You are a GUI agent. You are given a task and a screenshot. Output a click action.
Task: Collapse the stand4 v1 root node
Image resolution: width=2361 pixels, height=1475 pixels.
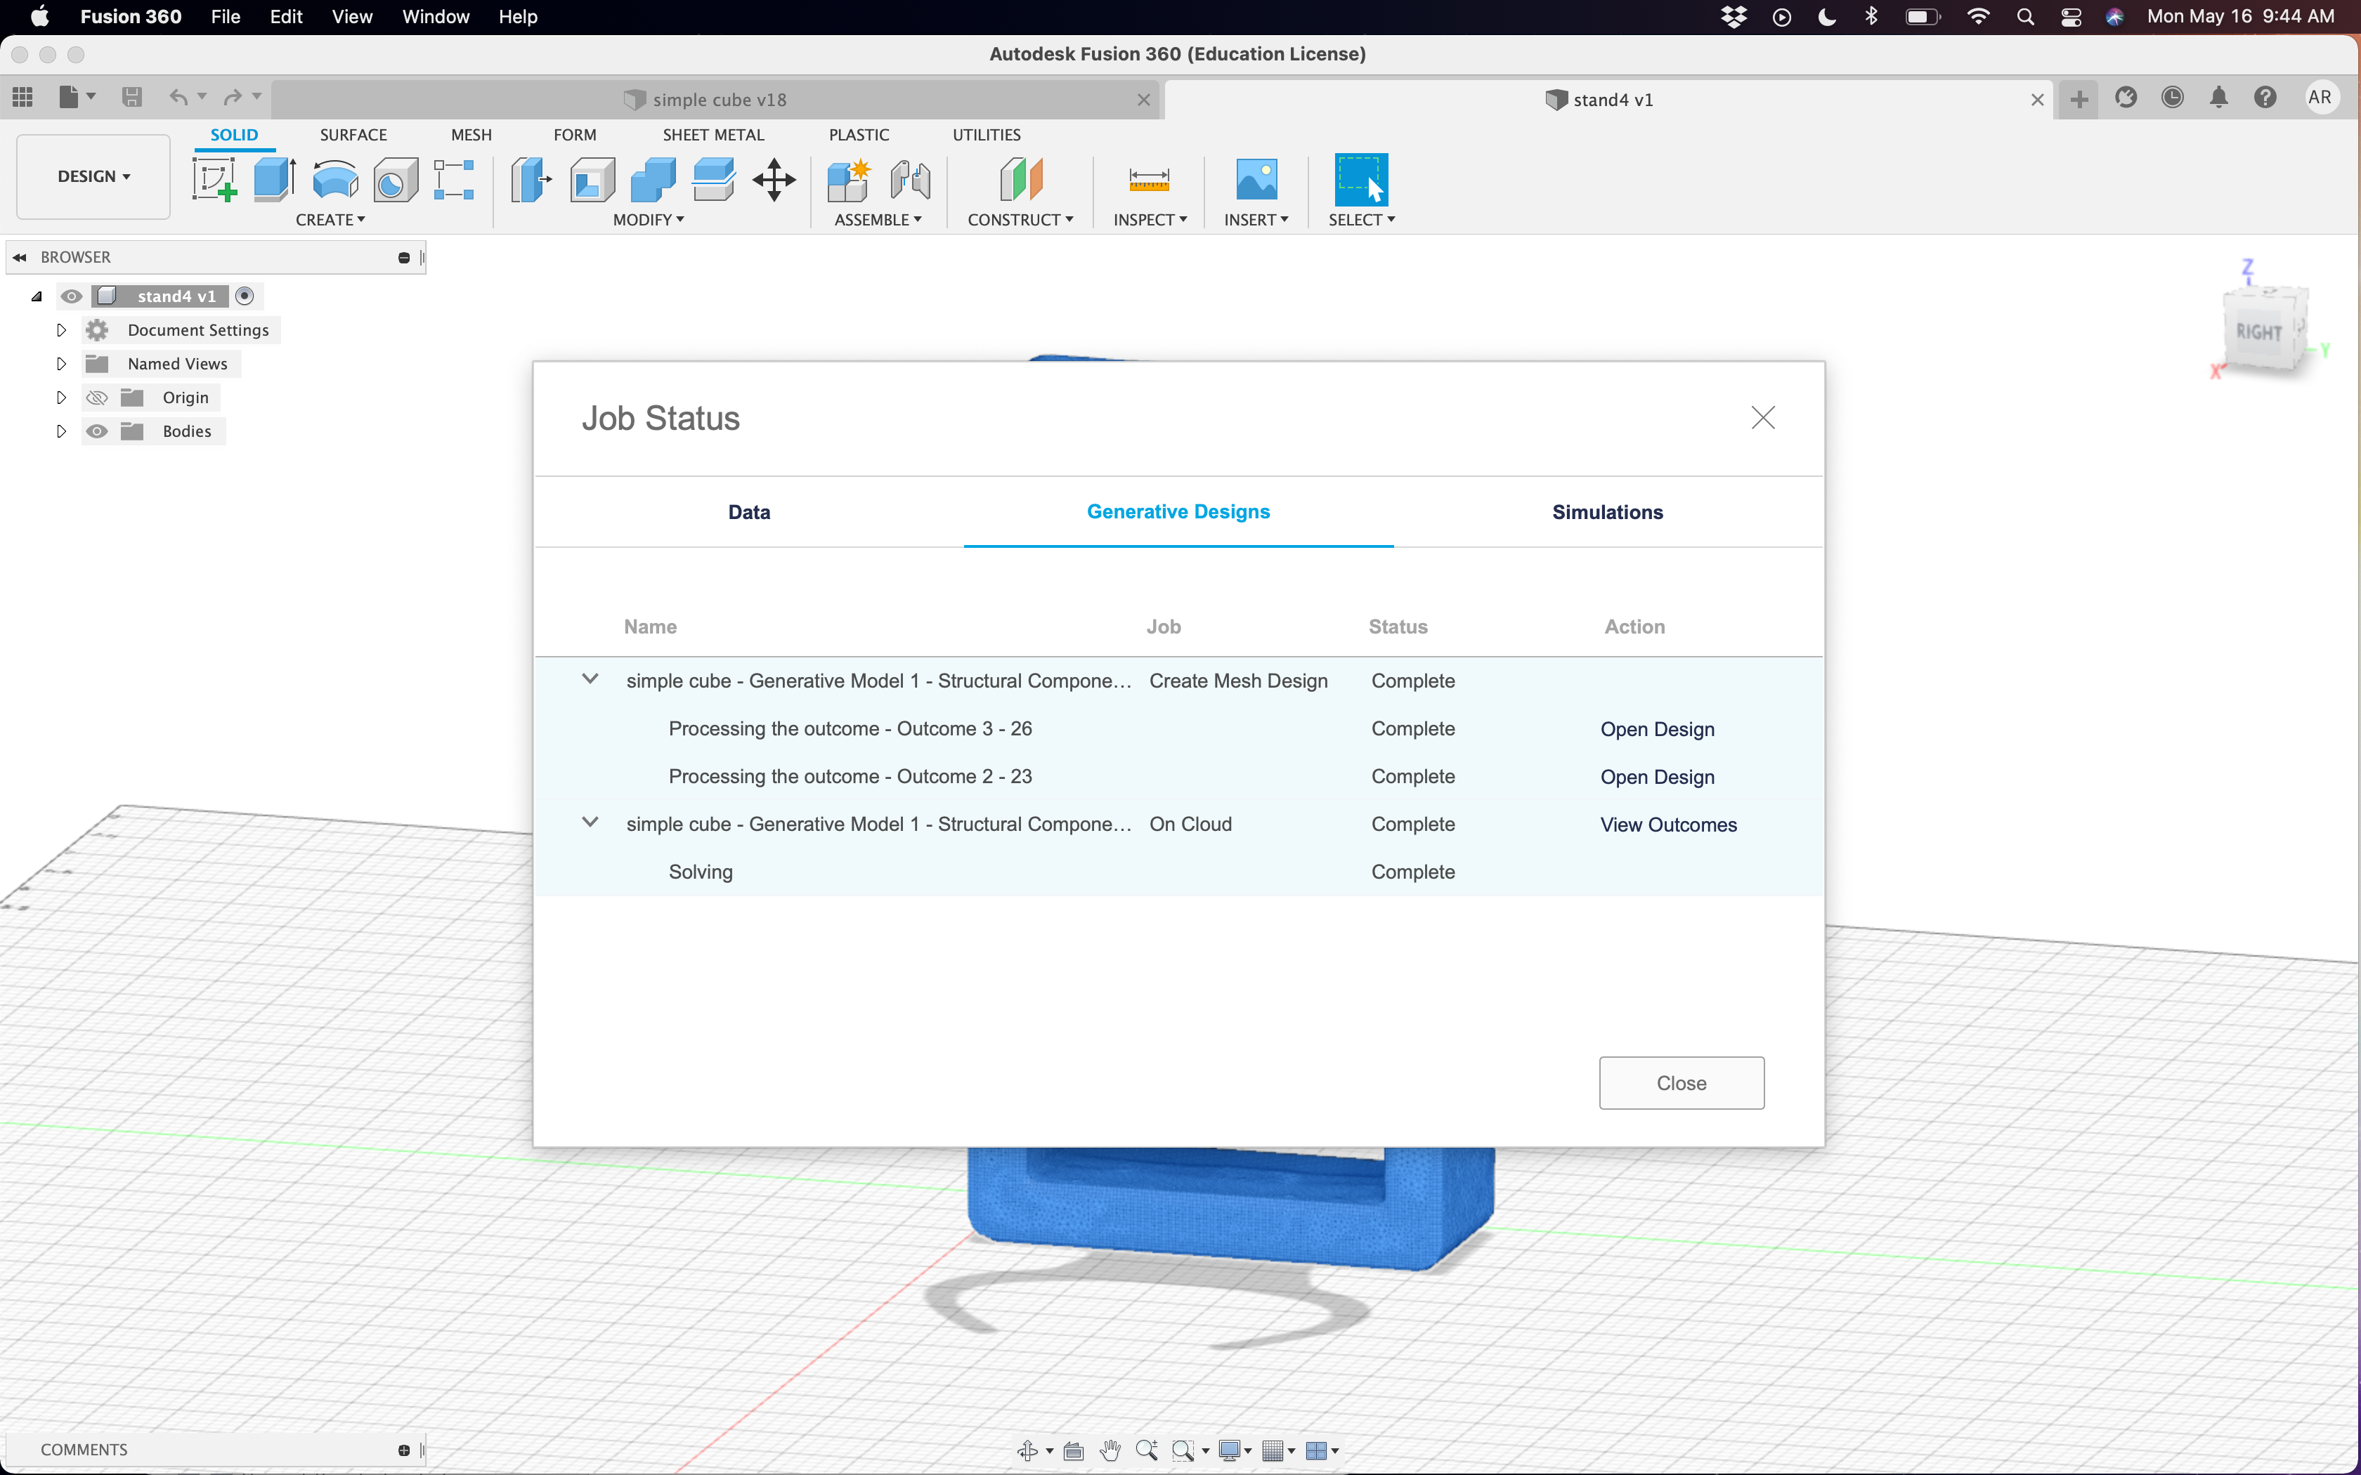pyautogui.click(x=36, y=296)
